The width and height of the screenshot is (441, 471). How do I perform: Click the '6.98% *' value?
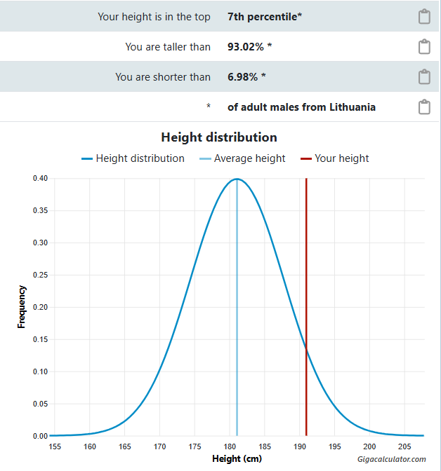click(246, 77)
